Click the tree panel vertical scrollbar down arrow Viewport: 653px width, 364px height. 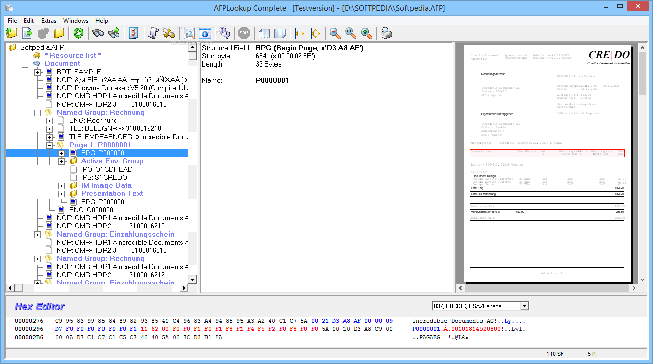tap(192, 279)
